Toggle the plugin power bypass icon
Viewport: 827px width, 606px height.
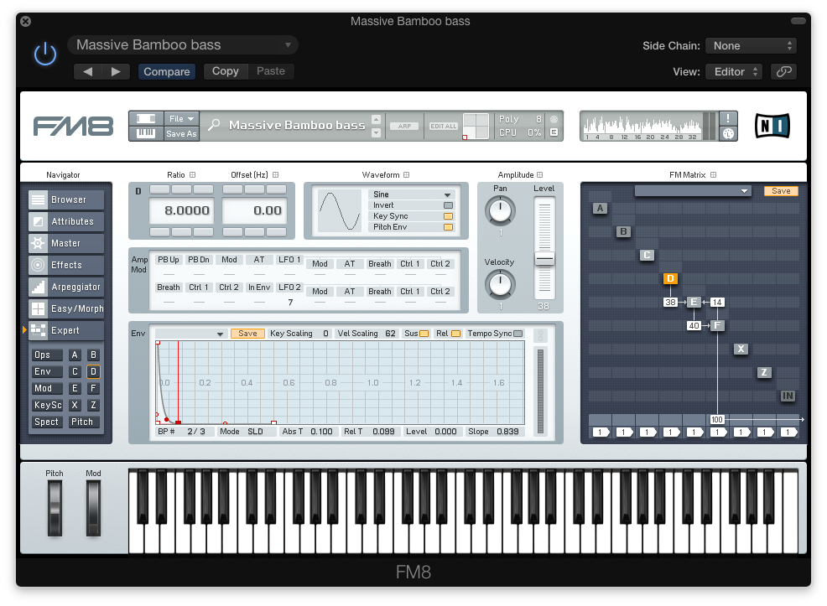coord(45,54)
